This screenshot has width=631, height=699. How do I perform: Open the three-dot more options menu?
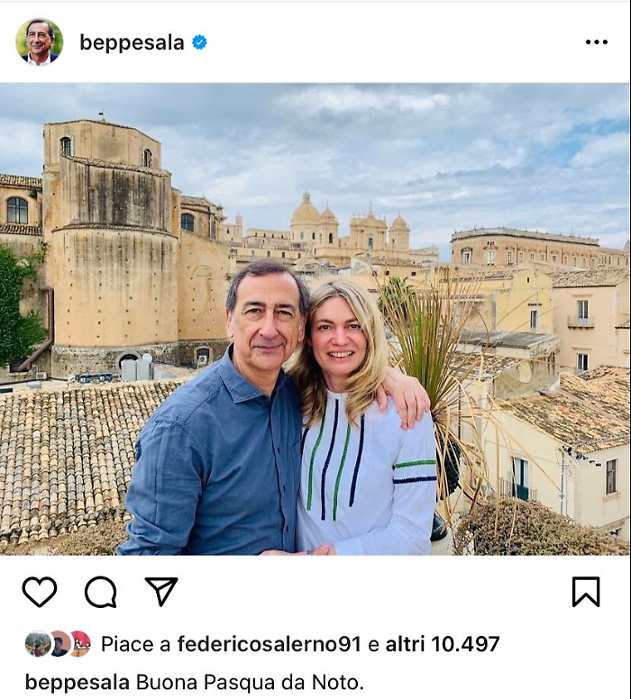596,41
